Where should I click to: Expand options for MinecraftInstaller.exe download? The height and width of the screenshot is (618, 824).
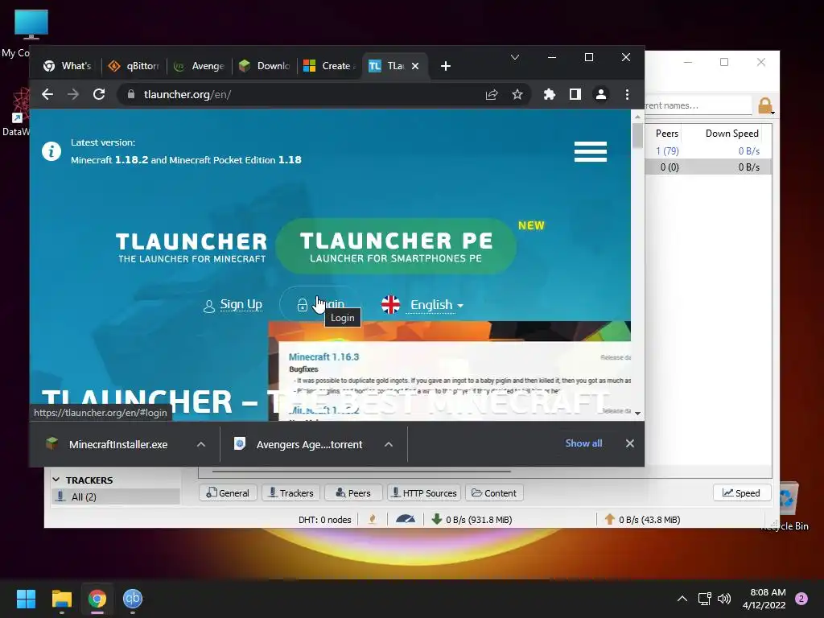[200, 444]
